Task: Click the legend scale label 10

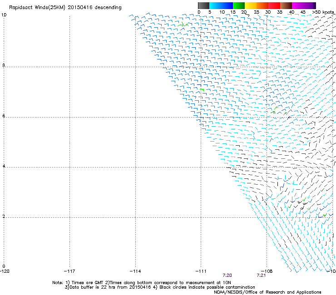Action: 222,12
